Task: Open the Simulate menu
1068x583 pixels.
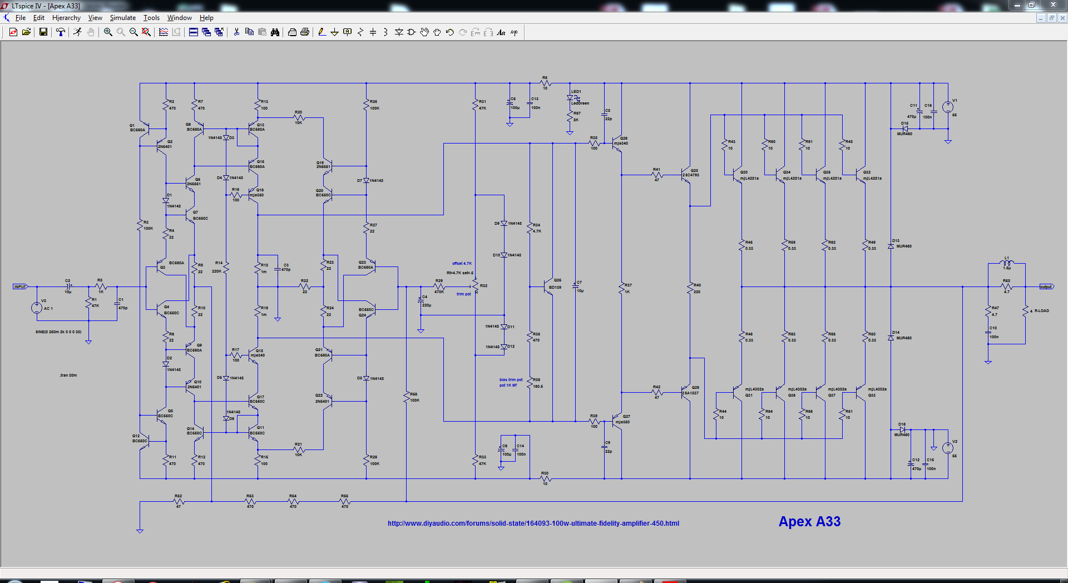Action: point(123,18)
